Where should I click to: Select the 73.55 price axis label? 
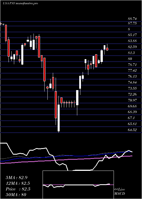click(132, 88)
